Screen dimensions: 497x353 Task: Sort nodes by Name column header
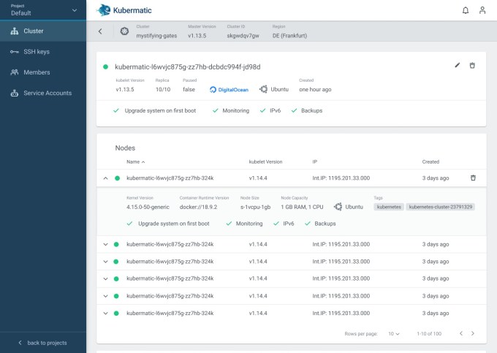135,162
